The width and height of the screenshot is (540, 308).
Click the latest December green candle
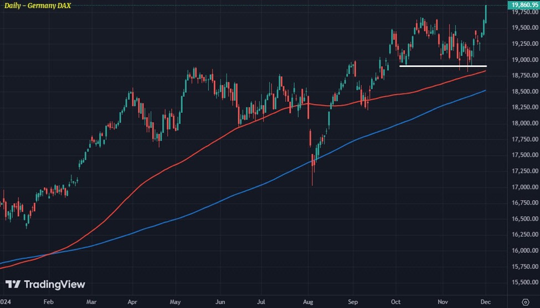[x=486, y=14]
